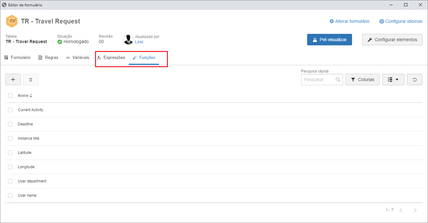Click the Pré-visualizar button
The width and height of the screenshot is (428, 223).
pos(329,40)
